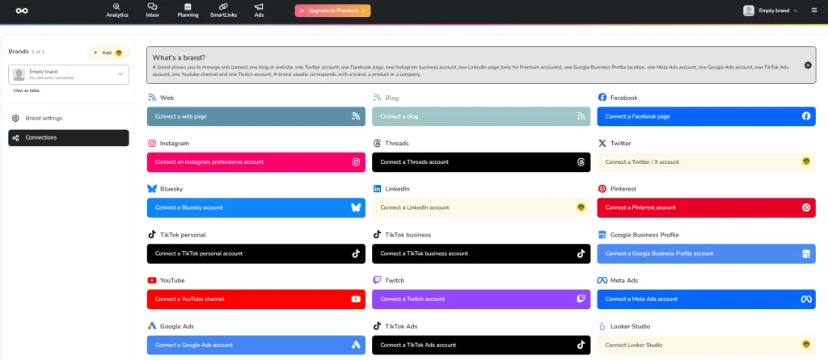Click the YouTube play icon on red button
This screenshot has width=828, height=360.
[355, 299]
